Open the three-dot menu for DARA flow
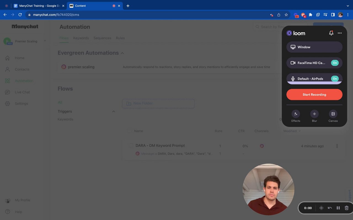The width and height of the screenshot is (353, 220). [x=337, y=146]
